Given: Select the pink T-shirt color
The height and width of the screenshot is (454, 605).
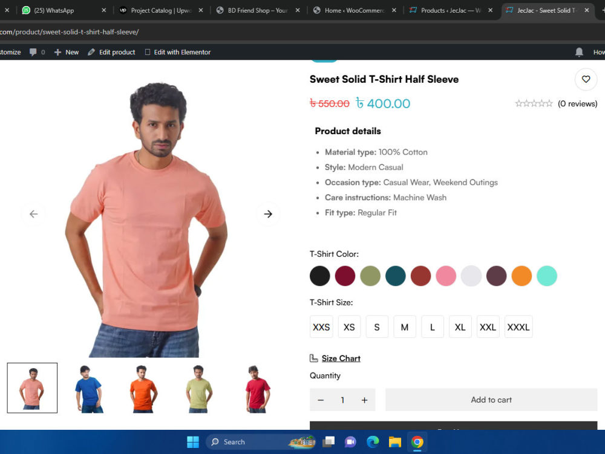Looking at the screenshot, I should point(446,276).
